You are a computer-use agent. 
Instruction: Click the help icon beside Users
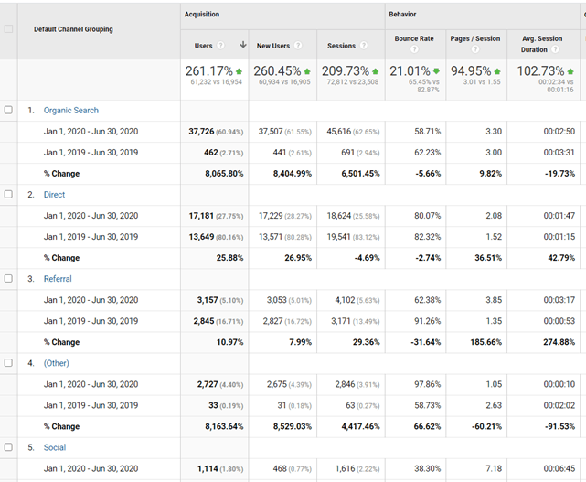coord(222,46)
